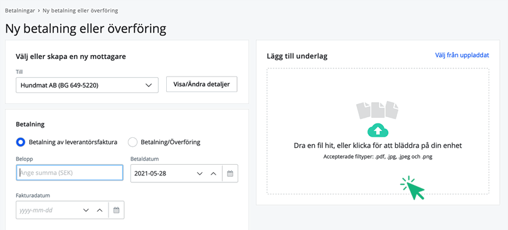Open calendar icon for Betaldatum
The width and height of the screenshot is (508, 230).
pos(230,174)
